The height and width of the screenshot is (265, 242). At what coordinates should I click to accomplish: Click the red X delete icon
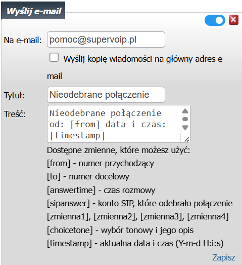(233, 20)
